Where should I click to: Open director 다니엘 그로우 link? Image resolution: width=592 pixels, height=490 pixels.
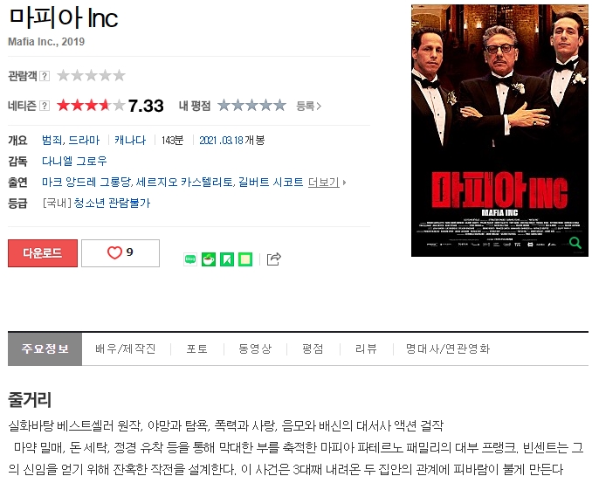74,161
